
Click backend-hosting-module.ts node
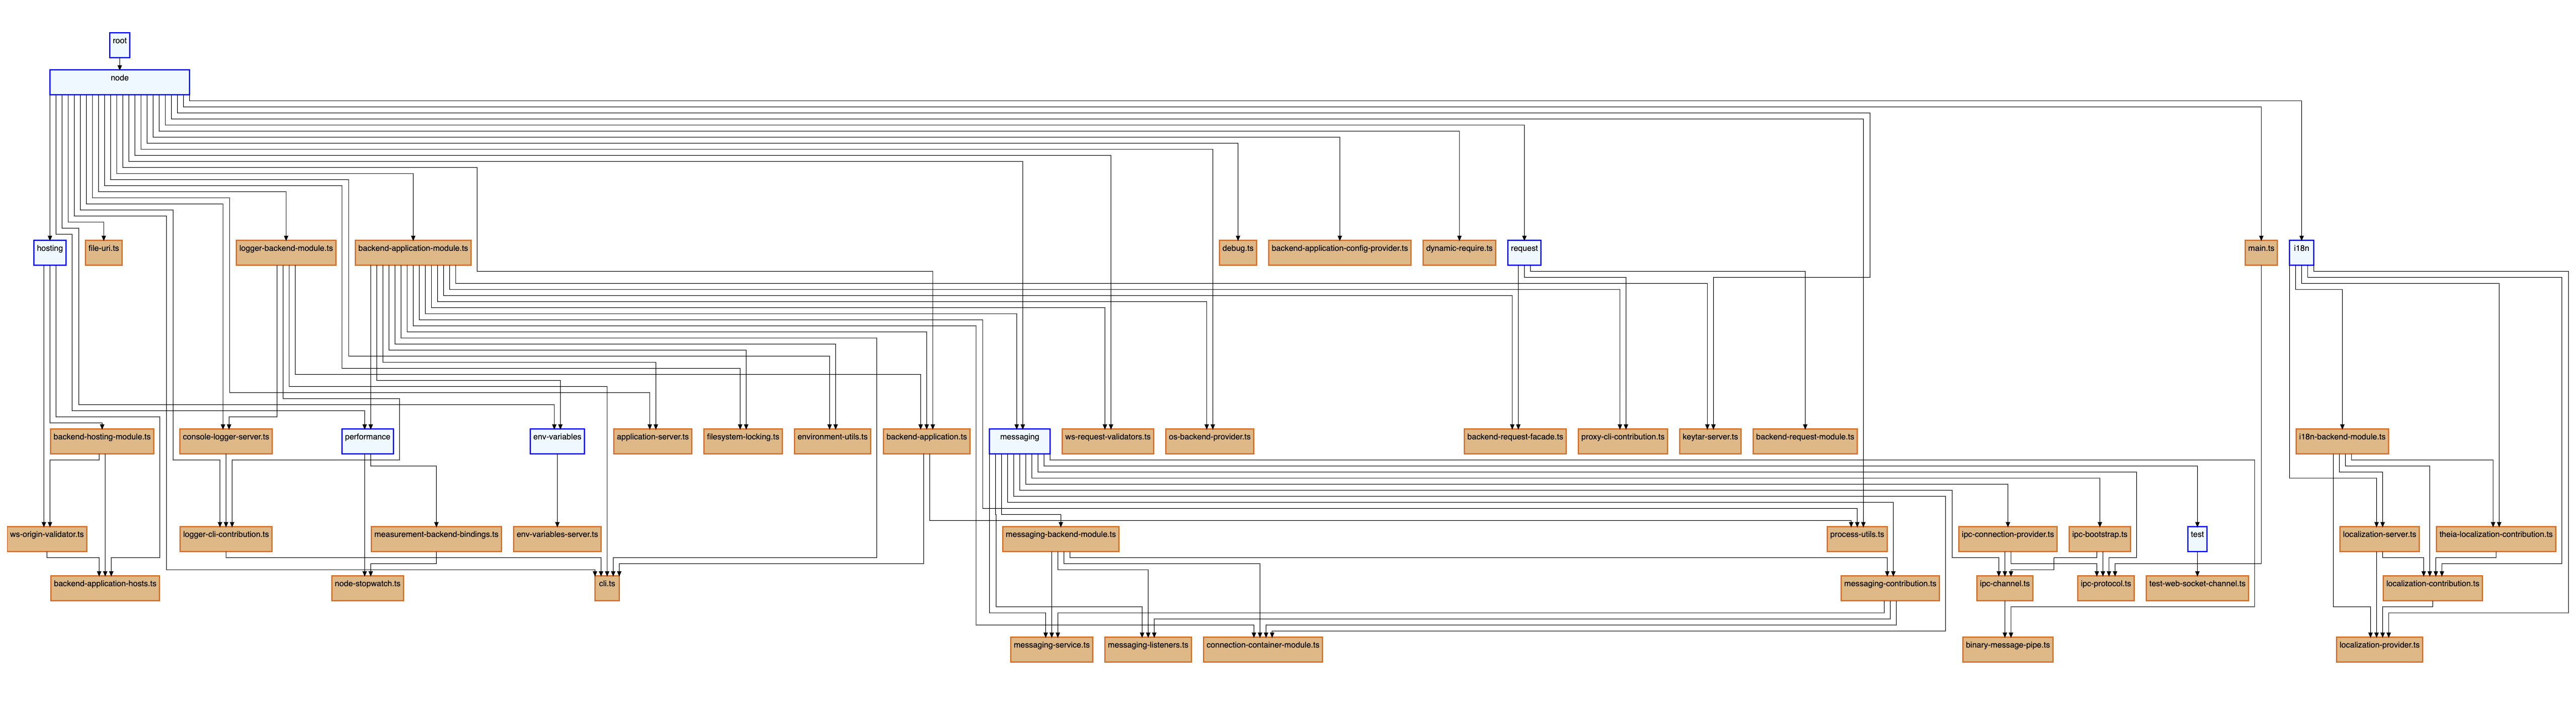pyautogui.click(x=102, y=441)
